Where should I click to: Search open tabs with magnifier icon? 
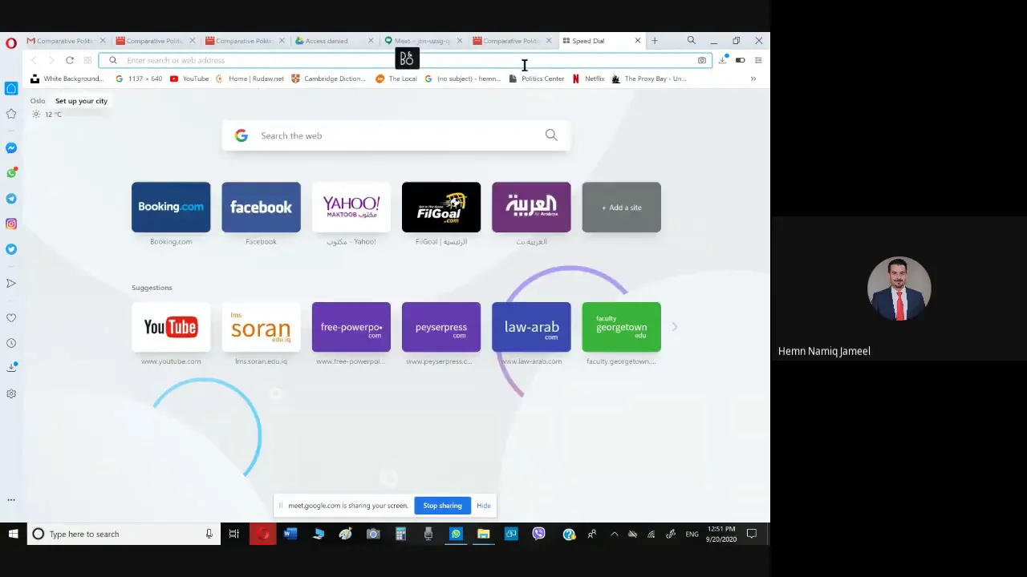[x=691, y=41]
